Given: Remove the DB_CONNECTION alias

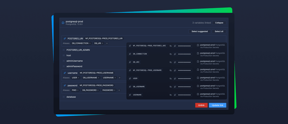Looking at the screenshot, I should point(90,43).
